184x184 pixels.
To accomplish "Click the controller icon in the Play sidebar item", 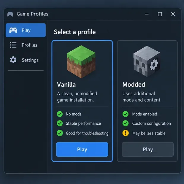I will (x=13, y=30).
